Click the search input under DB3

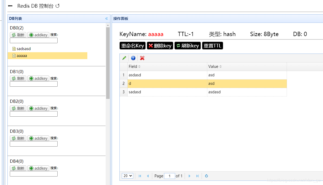pos(34,144)
